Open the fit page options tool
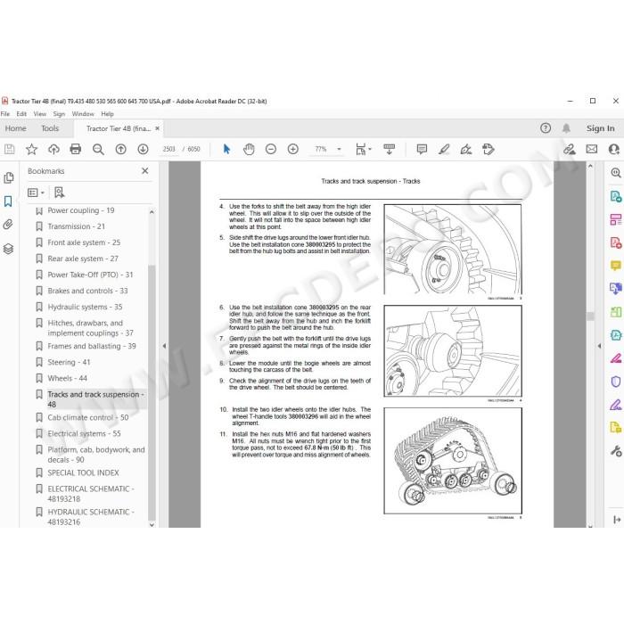The height and width of the screenshot is (624, 624). click(361, 149)
